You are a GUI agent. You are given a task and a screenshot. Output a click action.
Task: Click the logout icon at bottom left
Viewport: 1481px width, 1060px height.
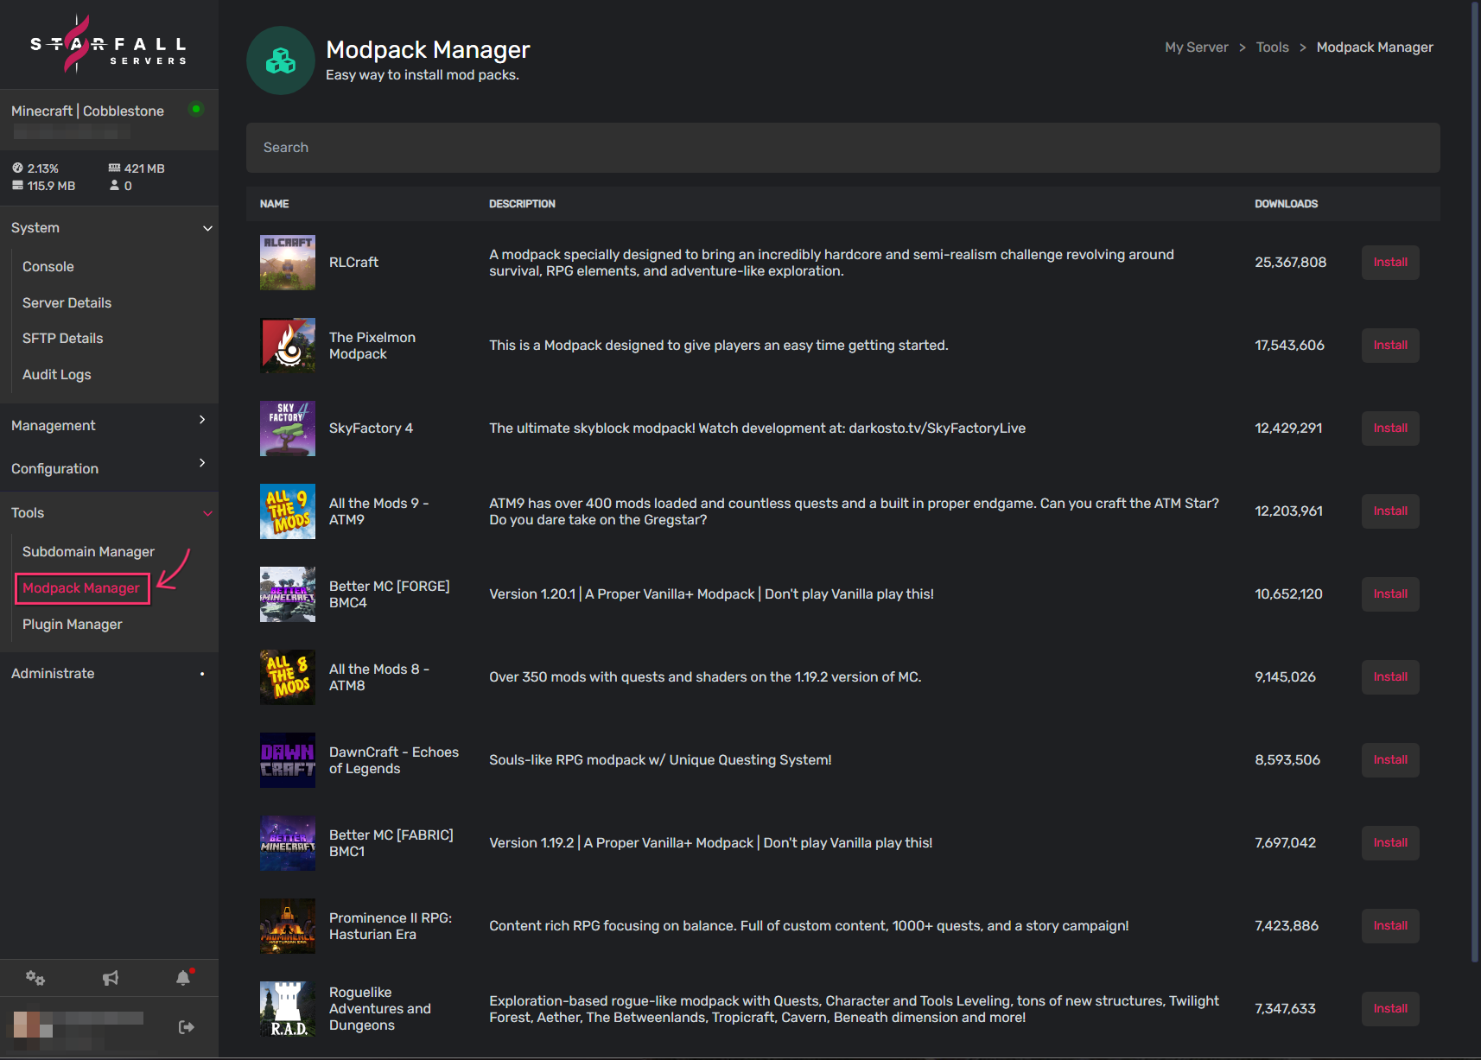pos(187,1027)
